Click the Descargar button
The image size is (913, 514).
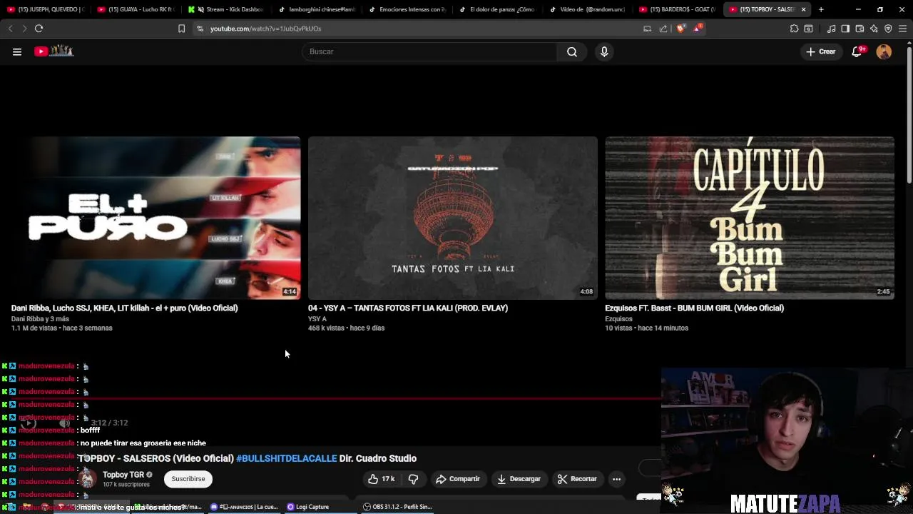point(519,479)
